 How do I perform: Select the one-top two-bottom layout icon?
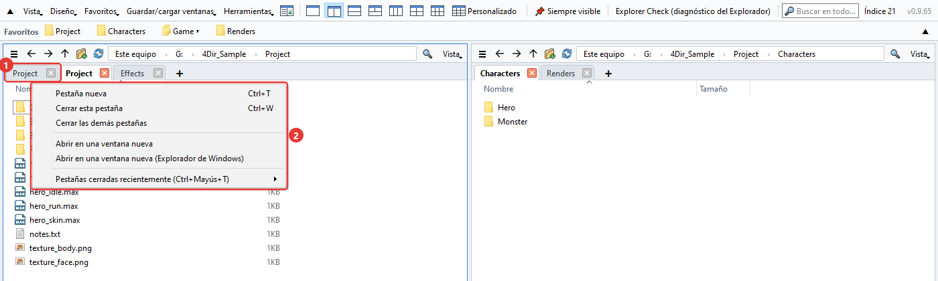point(375,11)
